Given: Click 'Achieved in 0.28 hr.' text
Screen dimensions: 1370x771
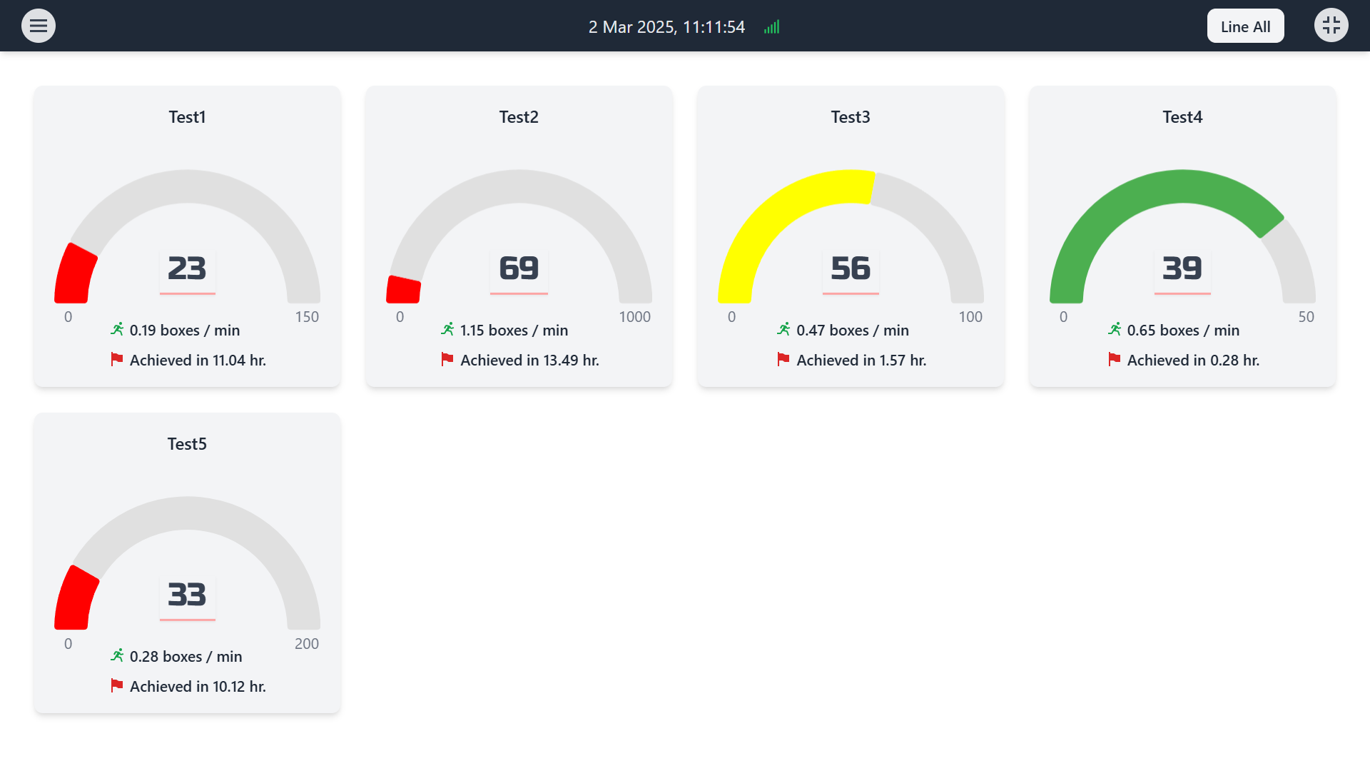Looking at the screenshot, I should [1193, 361].
